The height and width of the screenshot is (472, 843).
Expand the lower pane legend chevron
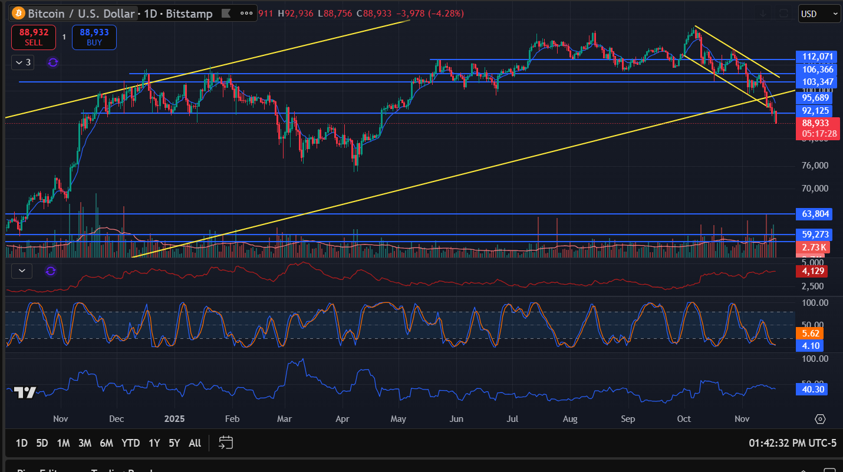point(22,270)
